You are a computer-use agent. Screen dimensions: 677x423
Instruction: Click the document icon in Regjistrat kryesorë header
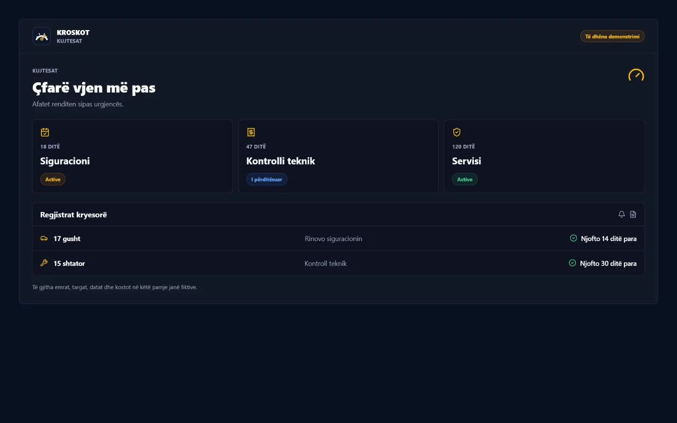633,214
